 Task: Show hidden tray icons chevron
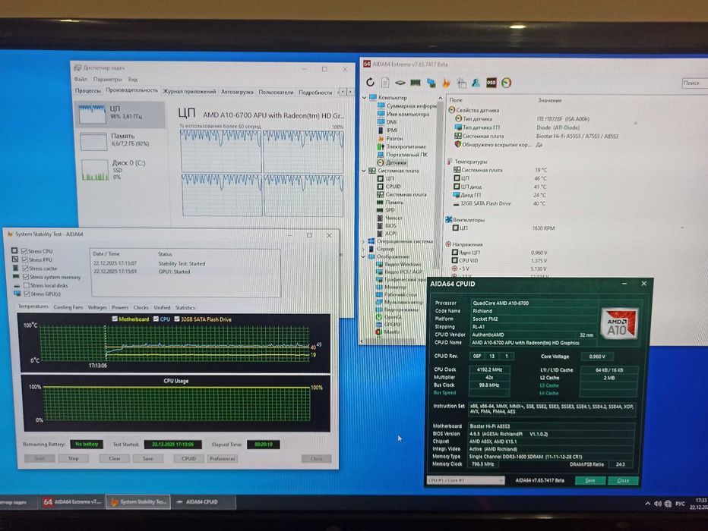(x=647, y=504)
